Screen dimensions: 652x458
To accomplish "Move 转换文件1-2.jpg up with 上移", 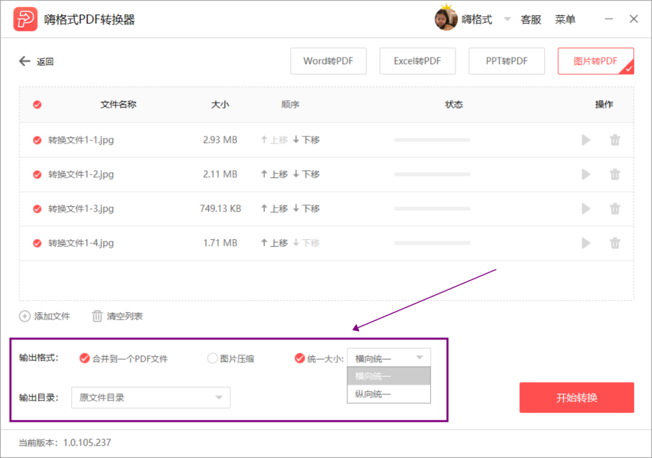I will pyautogui.click(x=274, y=174).
